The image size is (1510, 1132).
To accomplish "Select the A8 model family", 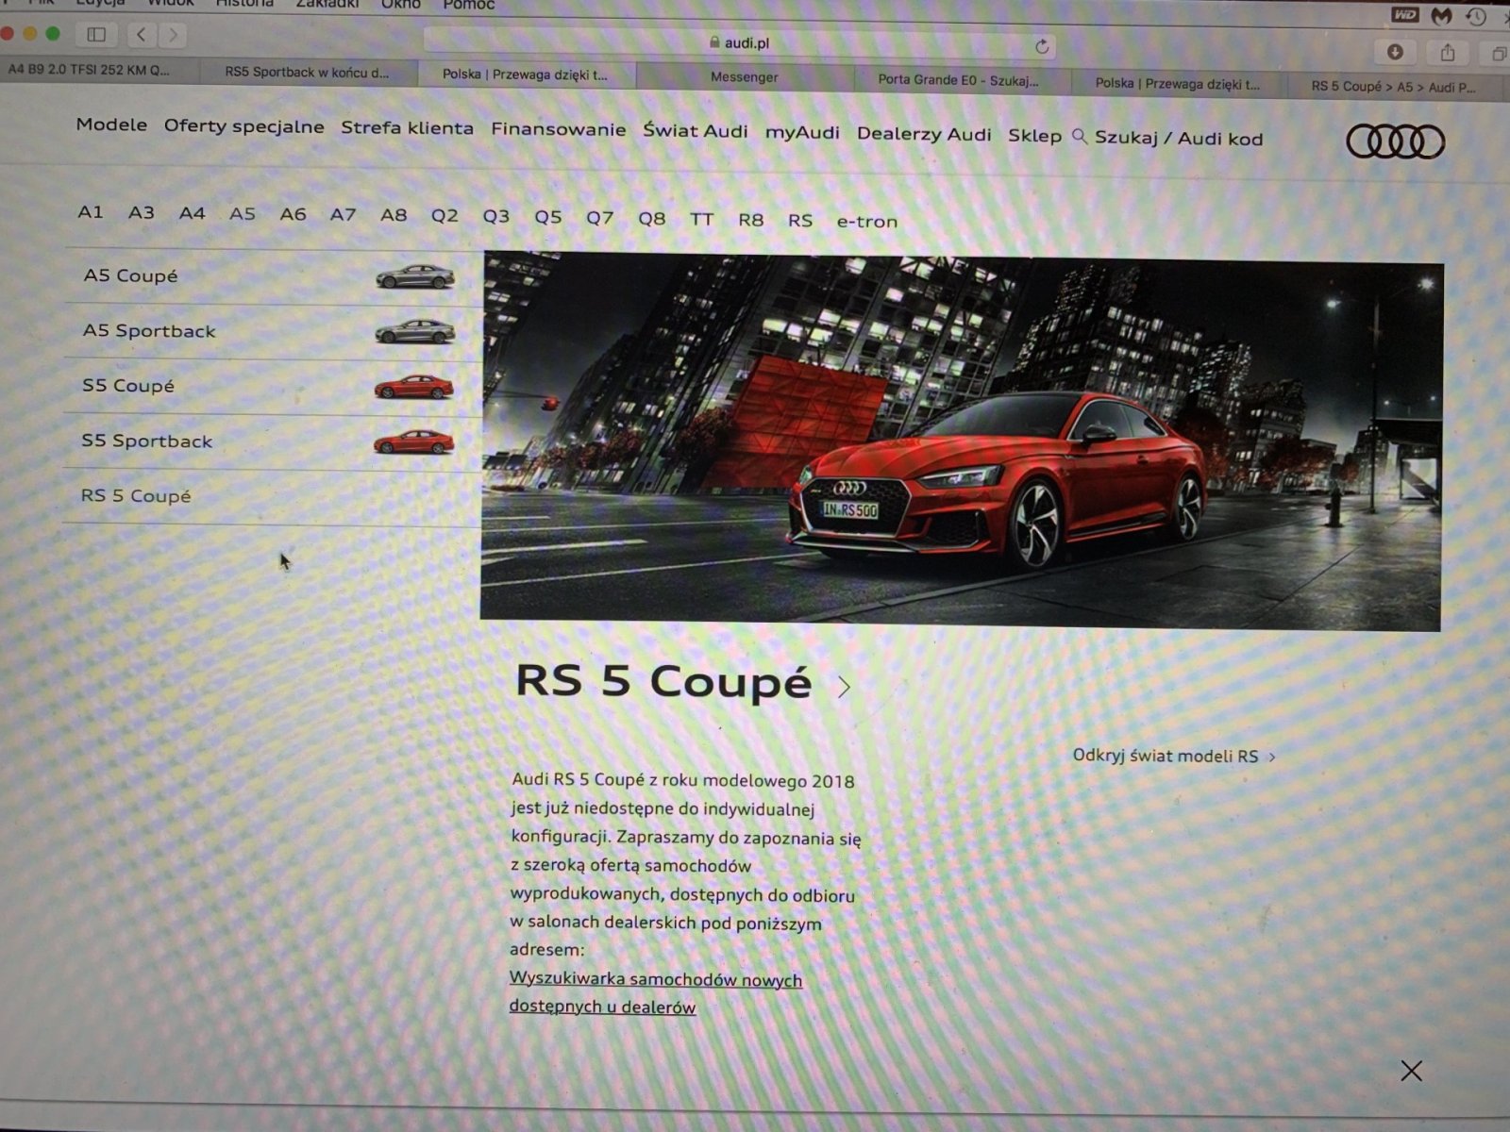I will pyautogui.click(x=394, y=216).
